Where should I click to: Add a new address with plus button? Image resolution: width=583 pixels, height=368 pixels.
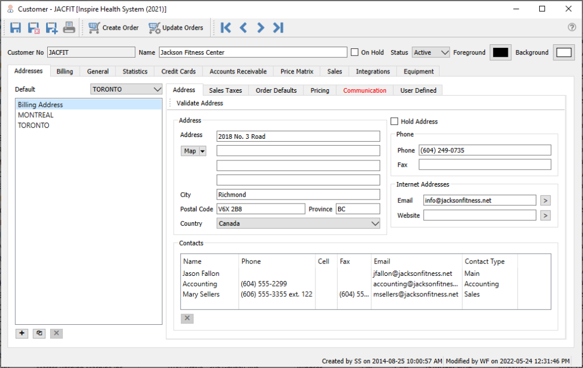click(x=22, y=333)
